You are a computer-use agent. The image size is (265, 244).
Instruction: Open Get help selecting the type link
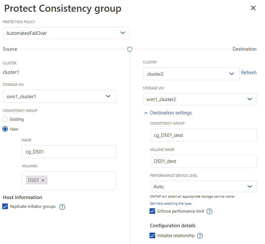(171, 203)
